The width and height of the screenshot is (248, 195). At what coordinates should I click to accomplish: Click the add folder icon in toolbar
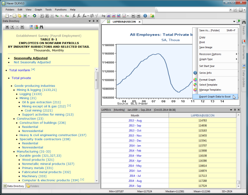152,16
